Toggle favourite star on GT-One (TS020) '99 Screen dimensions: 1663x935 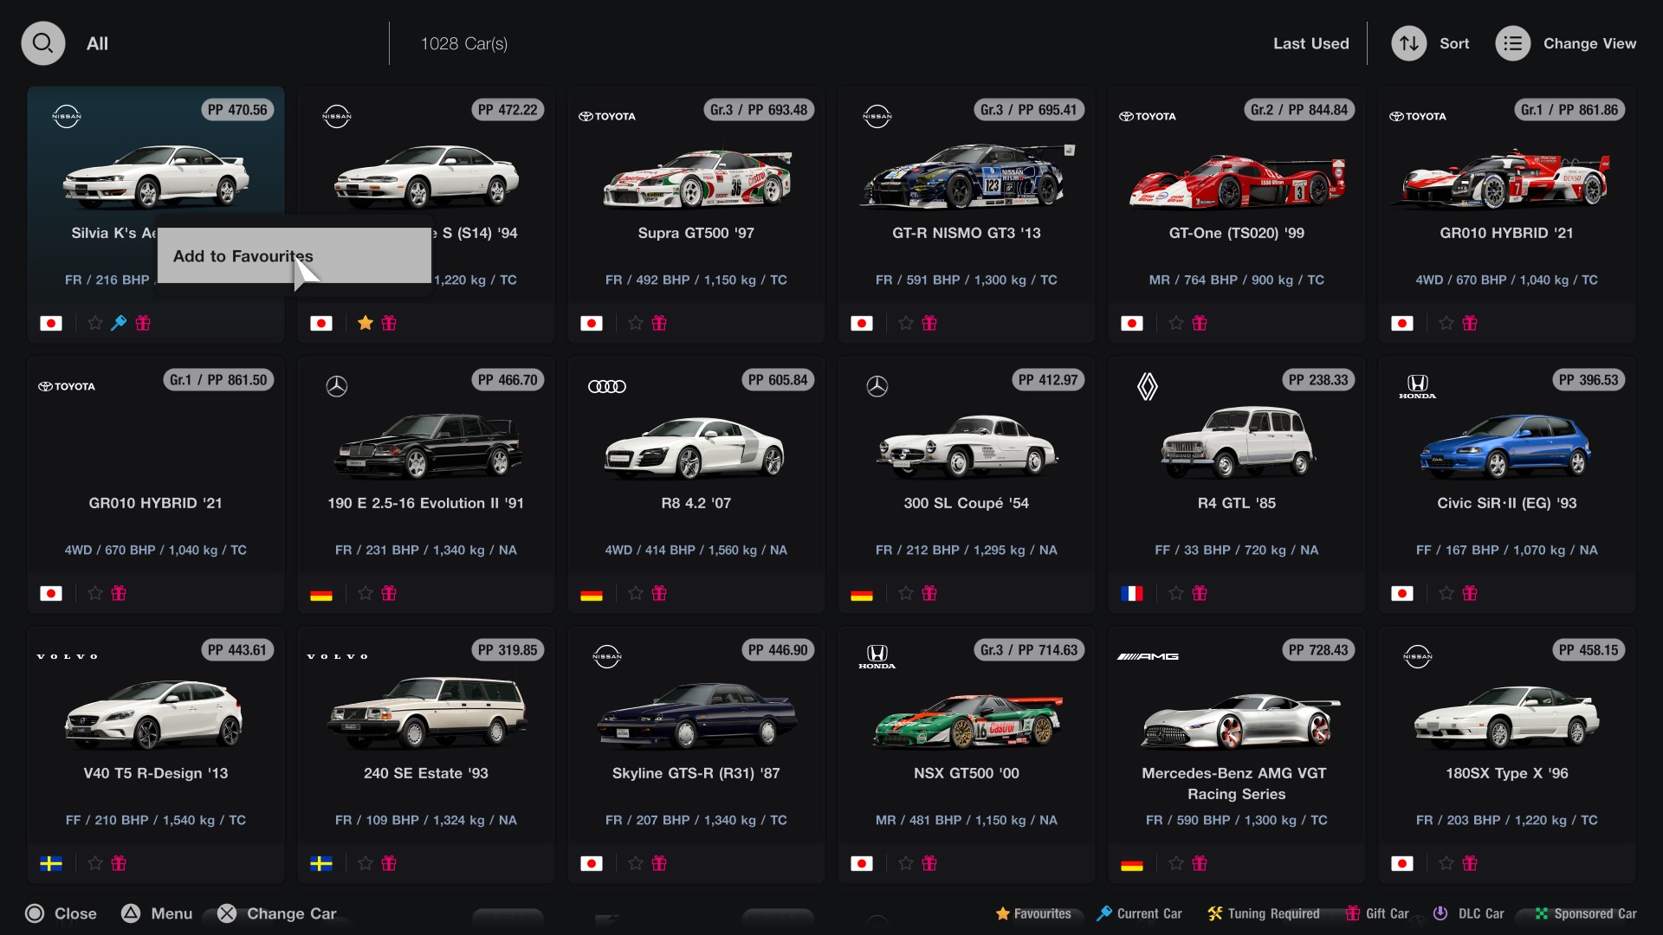1176,323
